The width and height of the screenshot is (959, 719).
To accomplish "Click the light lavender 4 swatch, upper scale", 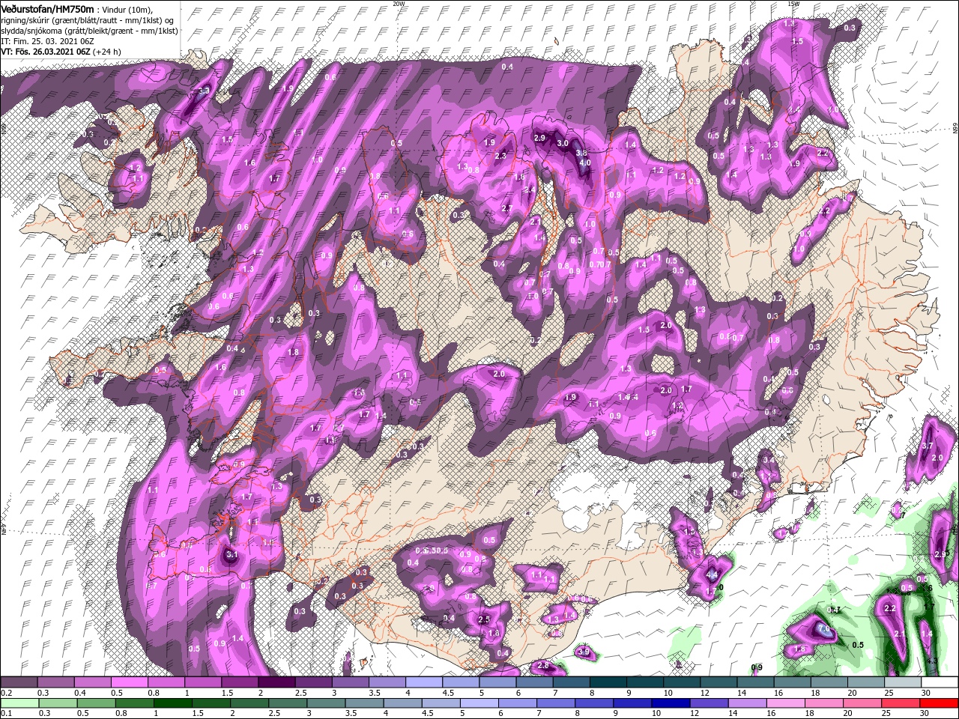I will pos(423,682).
